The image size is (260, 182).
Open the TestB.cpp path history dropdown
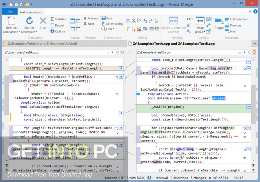[x=244, y=52]
